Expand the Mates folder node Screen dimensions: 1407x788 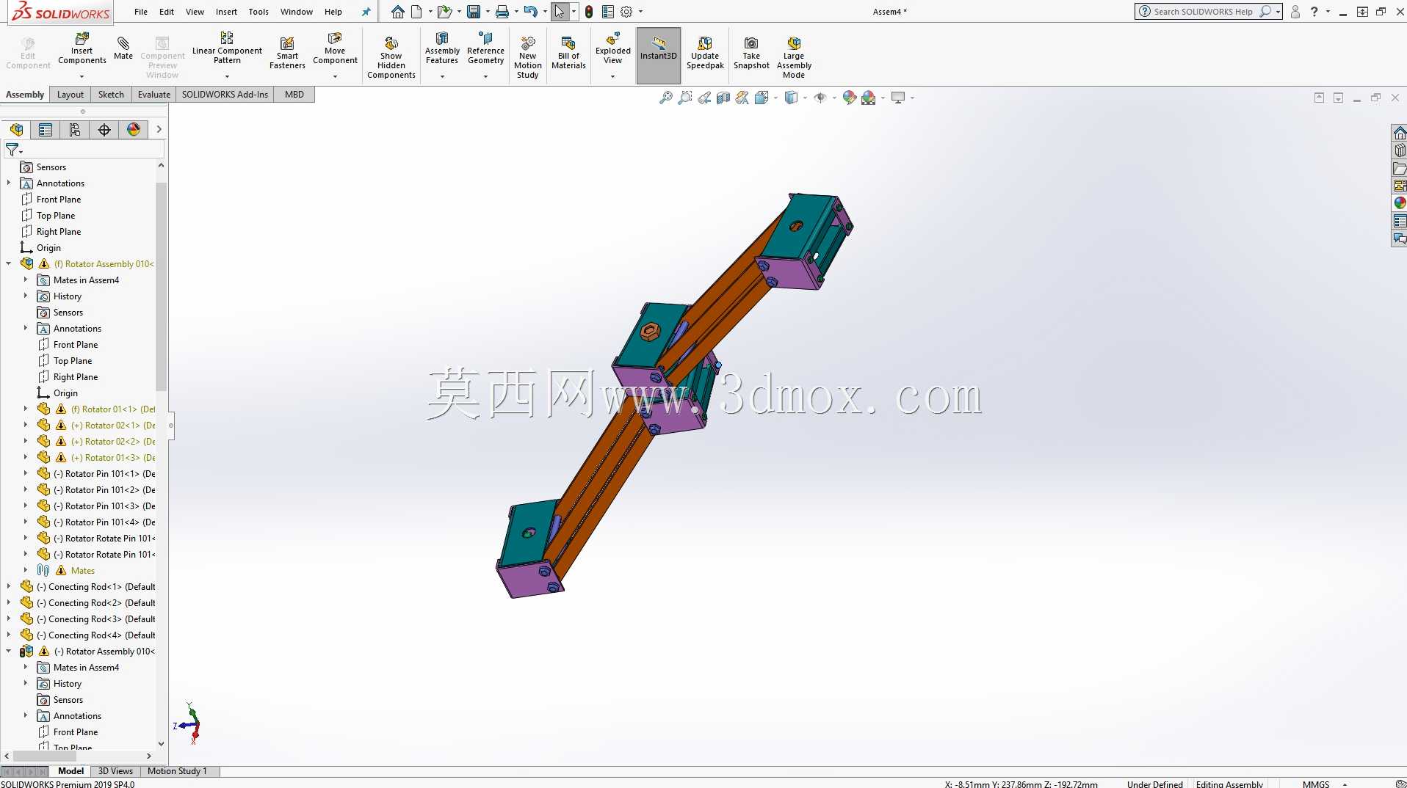[26, 570]
